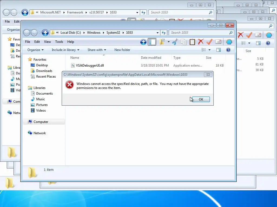Select Videos library in the navigation pane

point(41,110)
